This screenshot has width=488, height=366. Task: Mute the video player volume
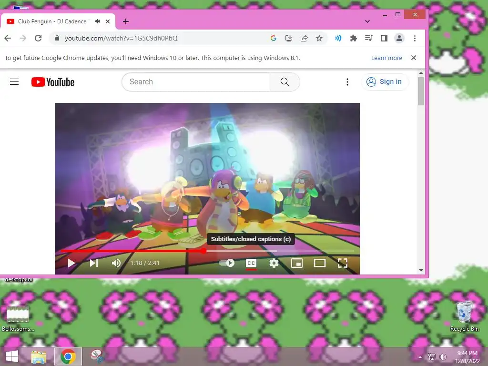click(116, 263)
